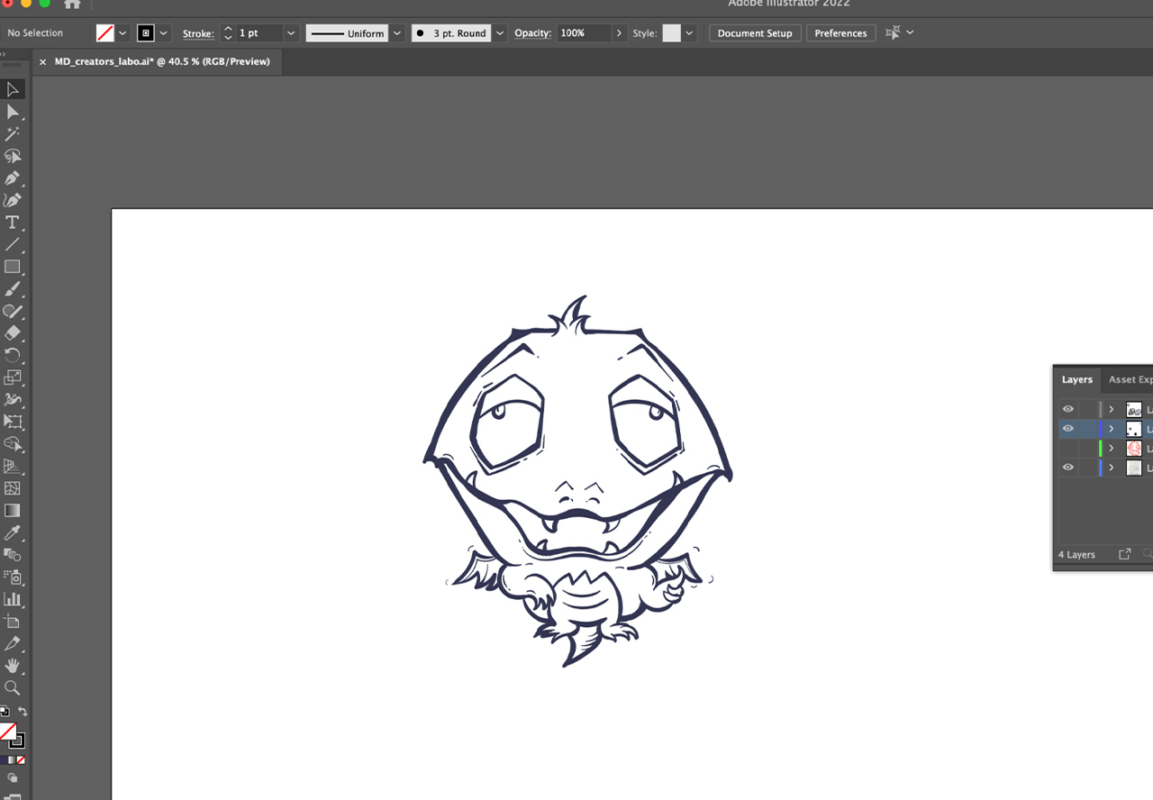Toggle visibility of the selected highlighted layer
Screen dimensions: 1153x800
1068,429
